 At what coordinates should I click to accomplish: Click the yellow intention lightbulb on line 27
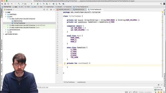click(x=65, y=63)
